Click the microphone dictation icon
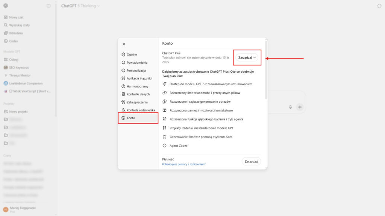Image resolution: width=385 pixels, height=216 pixels. pos(290,107)
